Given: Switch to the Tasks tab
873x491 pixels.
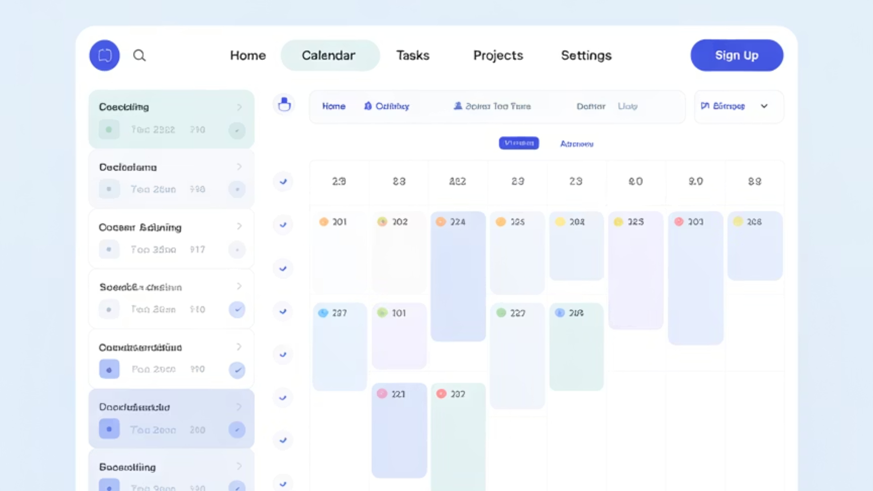Looking at the screenshot, I should click(x=412, y=55).
